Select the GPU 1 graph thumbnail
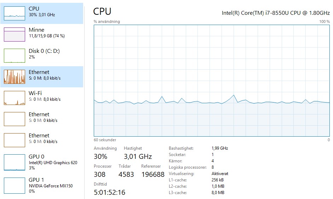Viewport: 333px width, 199px height. 15,185
